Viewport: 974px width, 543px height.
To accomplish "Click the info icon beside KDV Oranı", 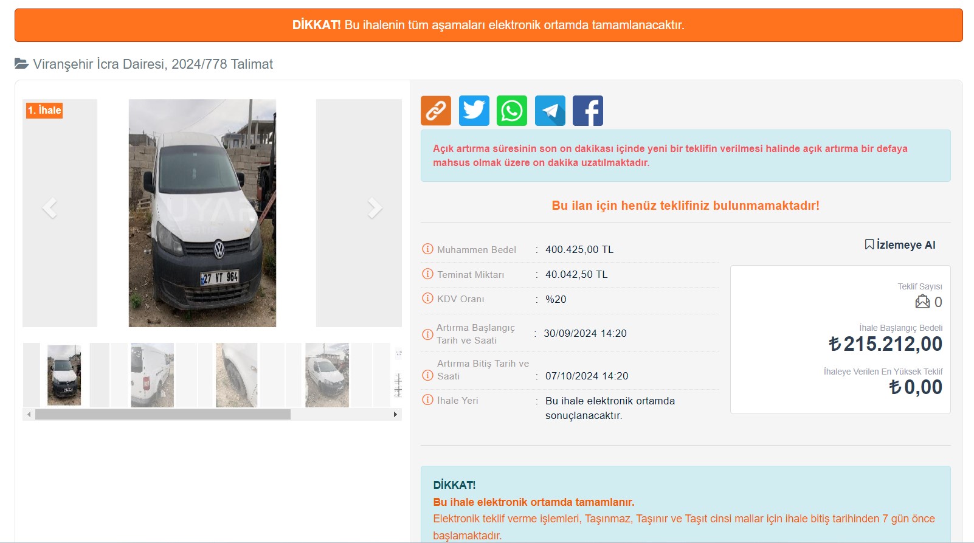I will (x=427, y=299).
